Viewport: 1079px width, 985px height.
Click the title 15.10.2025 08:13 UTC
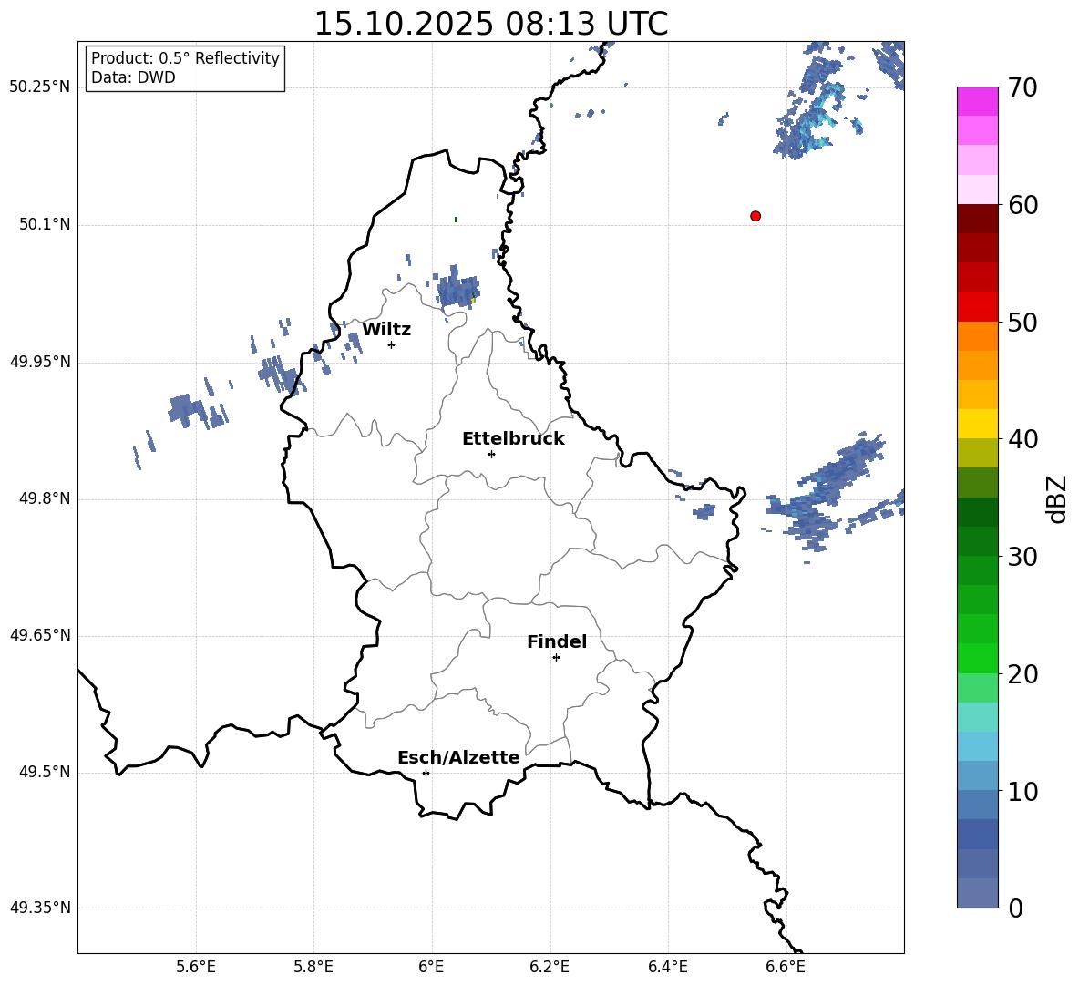point(491,24)
